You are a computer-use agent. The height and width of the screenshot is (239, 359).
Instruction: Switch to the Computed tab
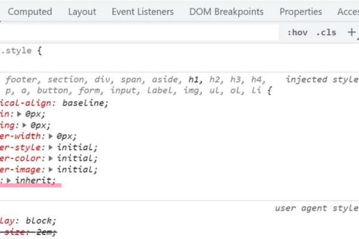[x=30, y=12]
